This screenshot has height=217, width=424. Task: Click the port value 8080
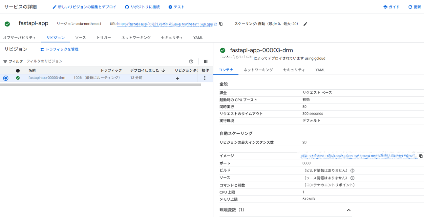(x=307, y=163)
